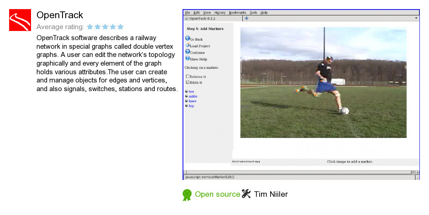
Task: Open the View menu
Action: pos(207,13)
